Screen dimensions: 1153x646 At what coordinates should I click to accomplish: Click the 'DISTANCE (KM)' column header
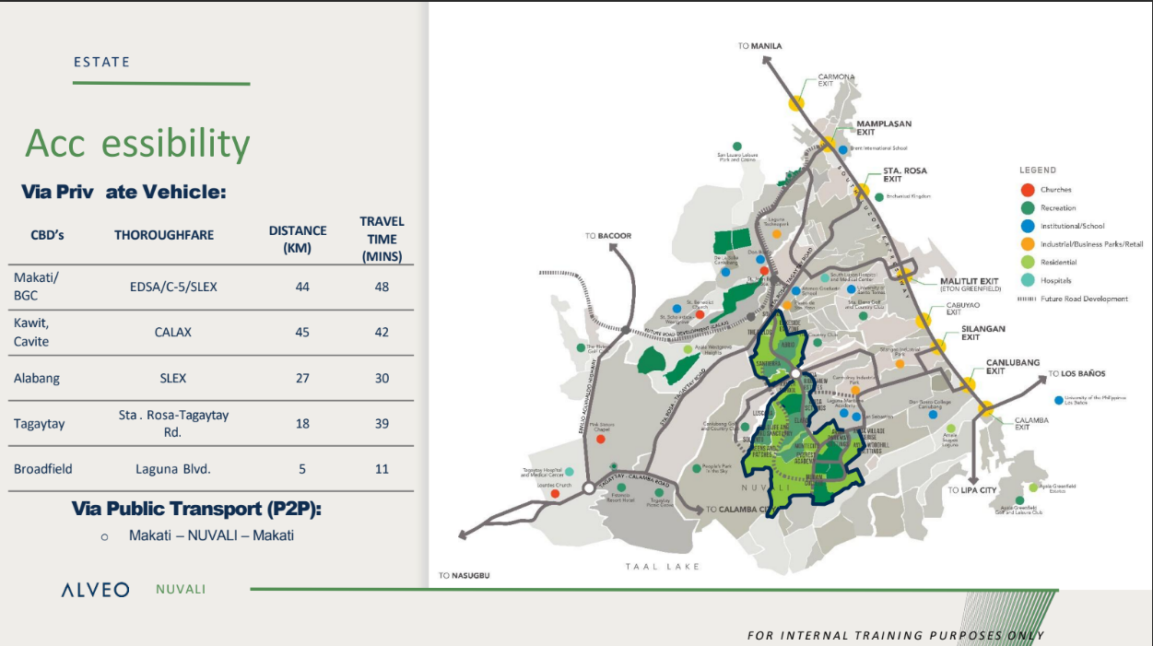tap(298, 240)
